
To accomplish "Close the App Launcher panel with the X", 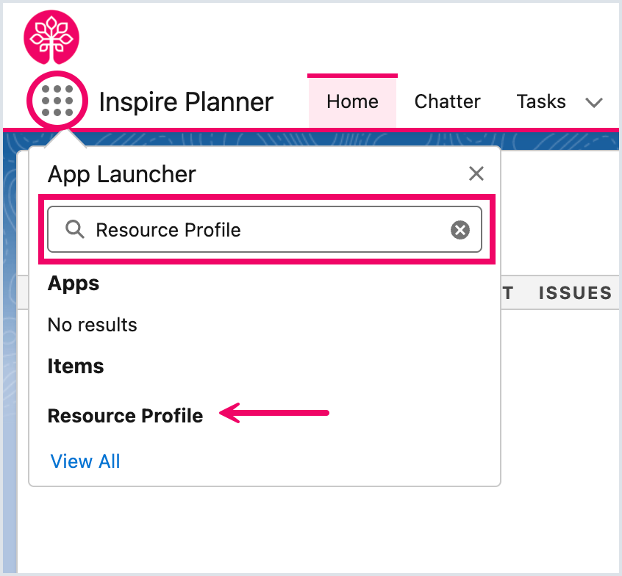I will 476,173.
